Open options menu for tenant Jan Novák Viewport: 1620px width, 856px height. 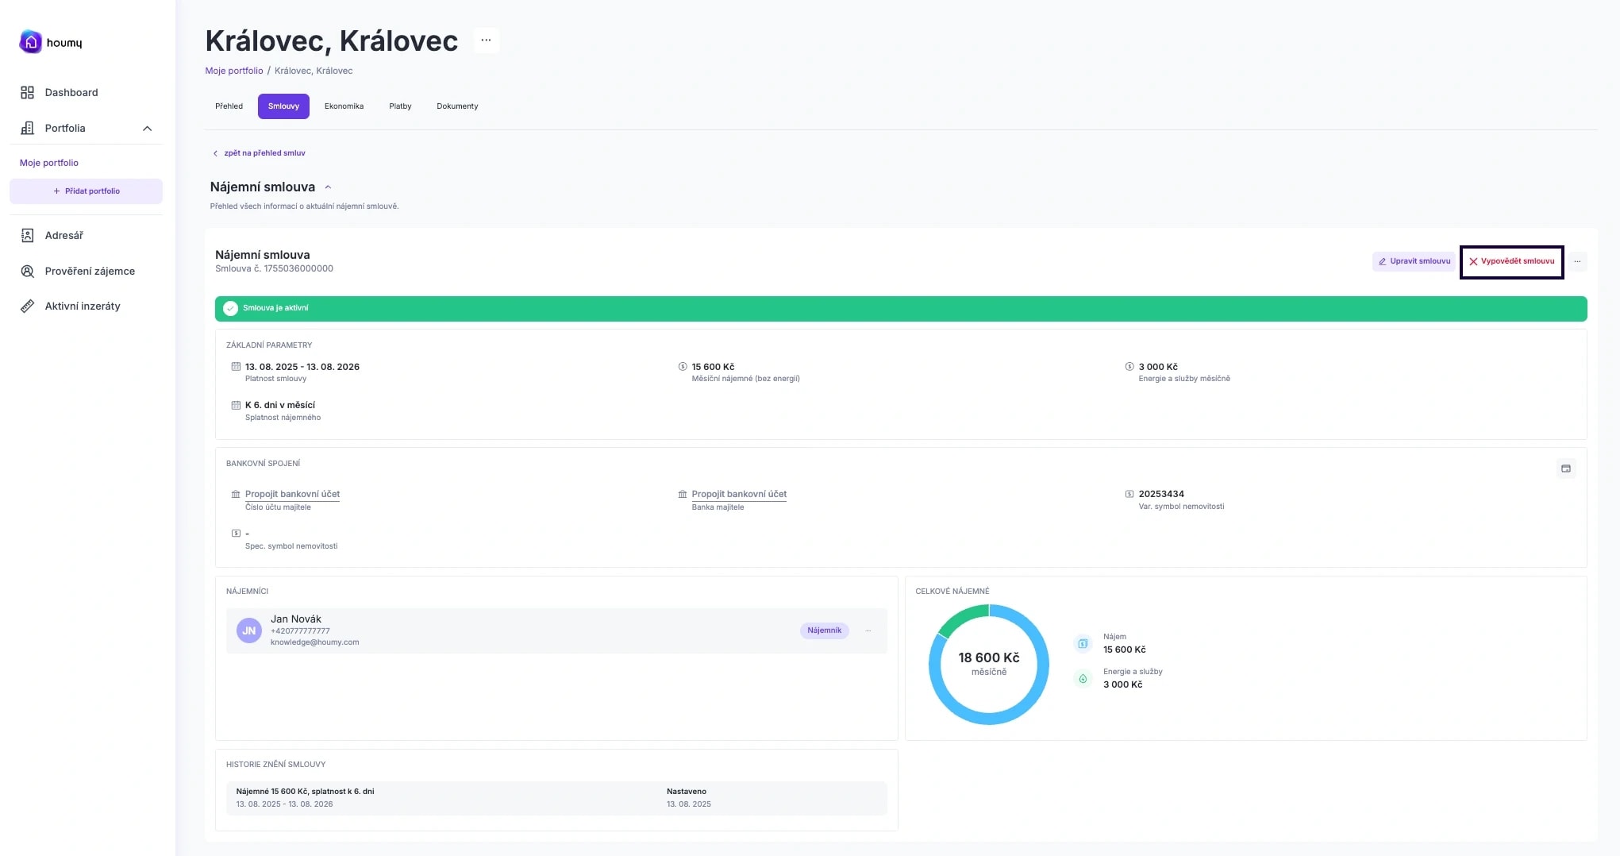[x=868, y=630]
